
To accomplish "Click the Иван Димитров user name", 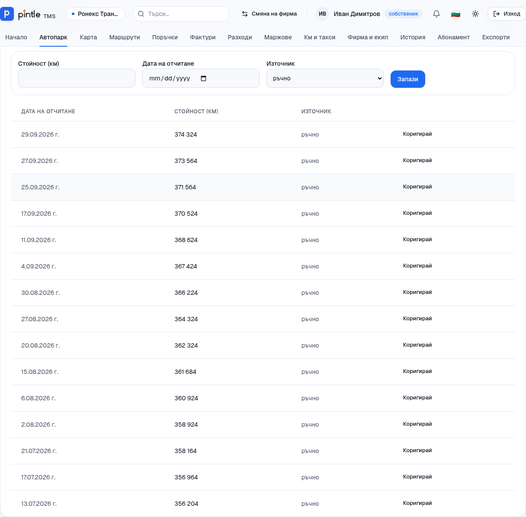I will tap(357, 14).
